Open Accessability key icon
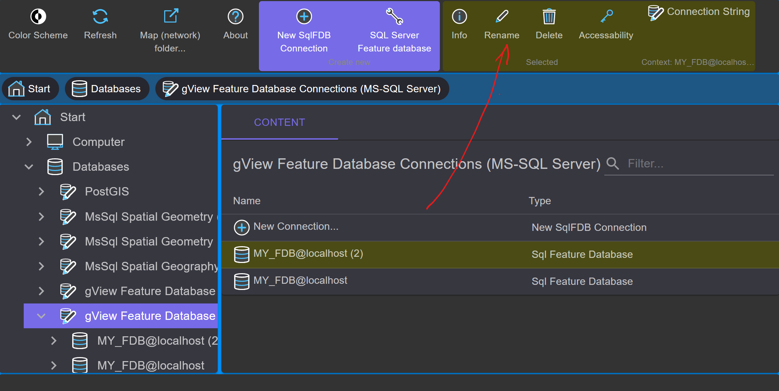The height and width of the screenshot is (391, 779). pos(606,16)
